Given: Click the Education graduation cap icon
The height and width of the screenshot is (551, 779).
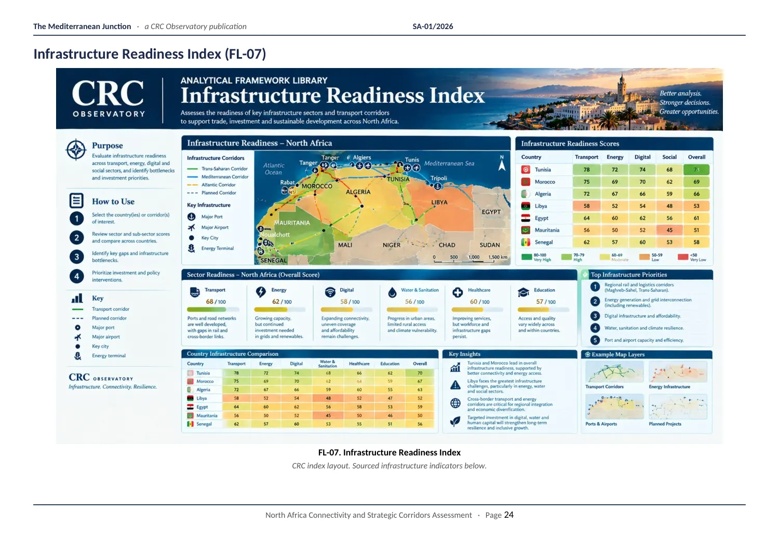Looking at the screenshot, I should [523, 292].
